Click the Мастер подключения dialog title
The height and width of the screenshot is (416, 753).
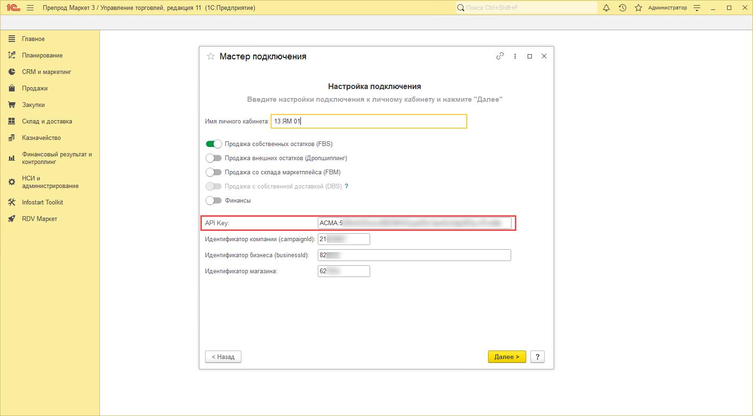[263, 57]
